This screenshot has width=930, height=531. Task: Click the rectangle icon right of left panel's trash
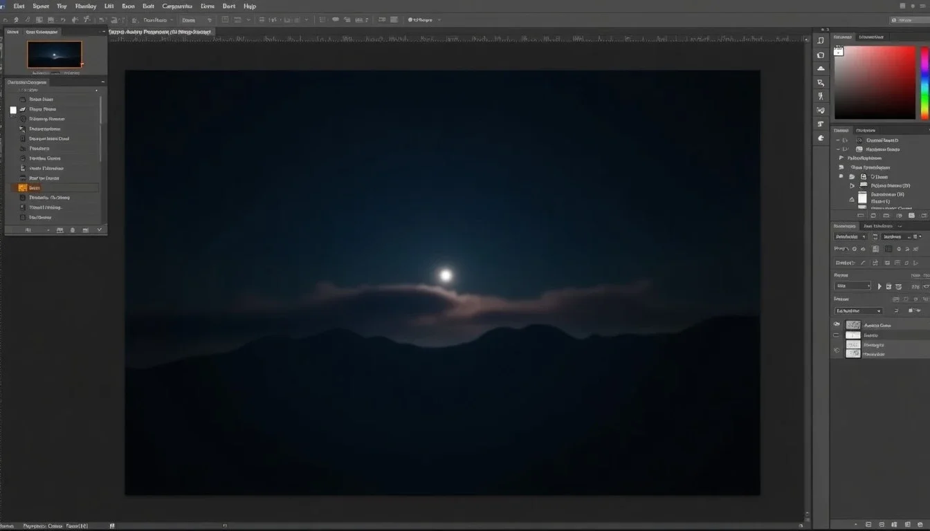[x=85, y=230]
